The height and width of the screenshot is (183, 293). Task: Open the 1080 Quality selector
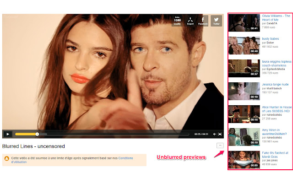point(177,21)
